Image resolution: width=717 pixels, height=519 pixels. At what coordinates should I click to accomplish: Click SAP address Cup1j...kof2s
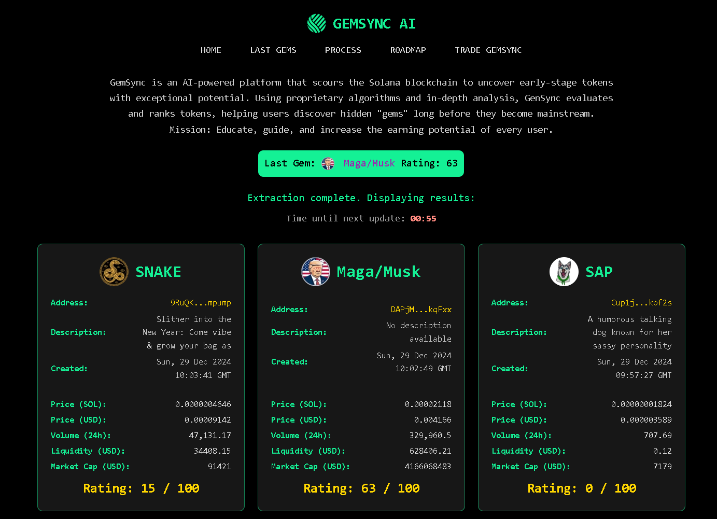[641, 303]
